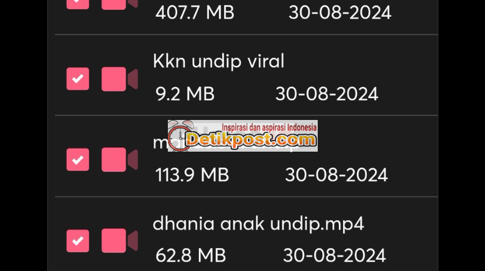Click the clock icon in the Detikpost logo
485x271 pixels.
[180, 136]
